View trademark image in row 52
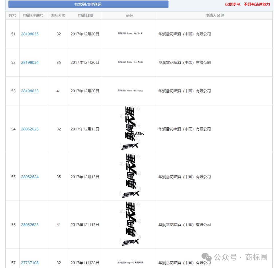 coord(130,62)
